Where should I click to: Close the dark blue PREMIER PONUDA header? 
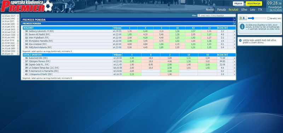[235, 20]
